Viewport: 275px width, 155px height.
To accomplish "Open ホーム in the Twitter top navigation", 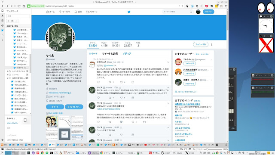I will click(x=50, y=12).
